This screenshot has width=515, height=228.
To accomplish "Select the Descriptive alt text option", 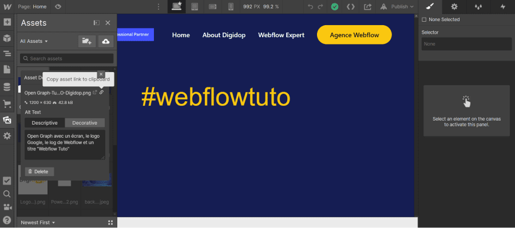I will [45, 123].
